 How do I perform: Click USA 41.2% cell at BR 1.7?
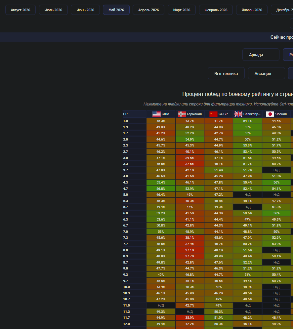(161, 133)
